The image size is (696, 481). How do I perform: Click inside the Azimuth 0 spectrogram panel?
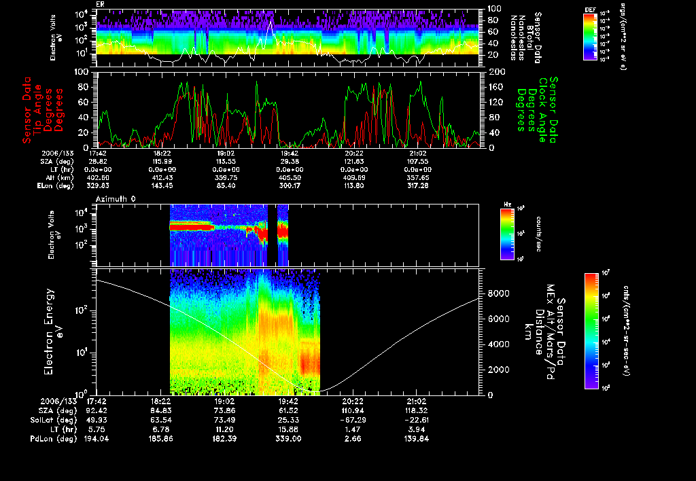pos(288,235)
